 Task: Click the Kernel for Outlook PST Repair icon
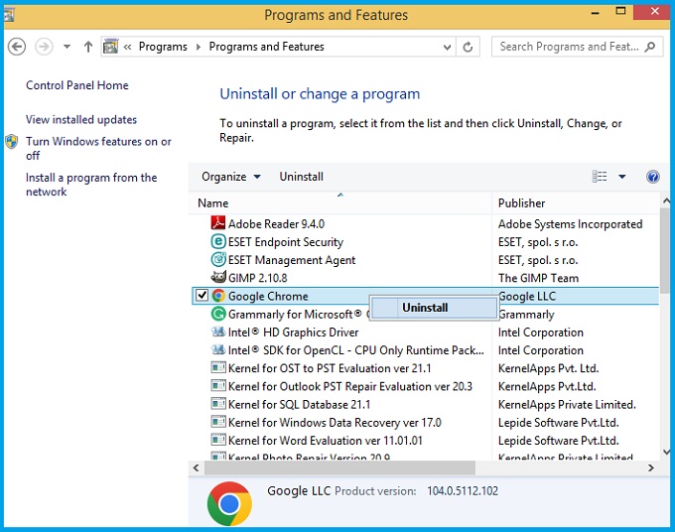click(x=218, y=386)
